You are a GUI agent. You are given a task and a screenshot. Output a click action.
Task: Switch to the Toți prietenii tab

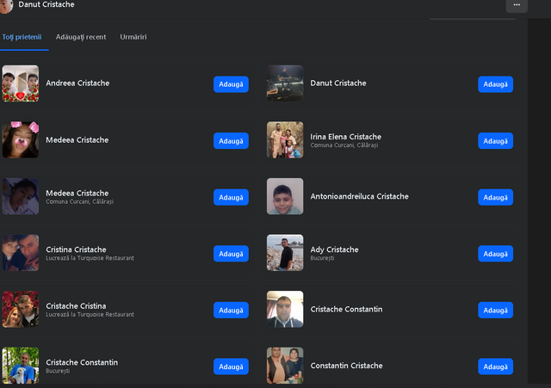point(22,37)
